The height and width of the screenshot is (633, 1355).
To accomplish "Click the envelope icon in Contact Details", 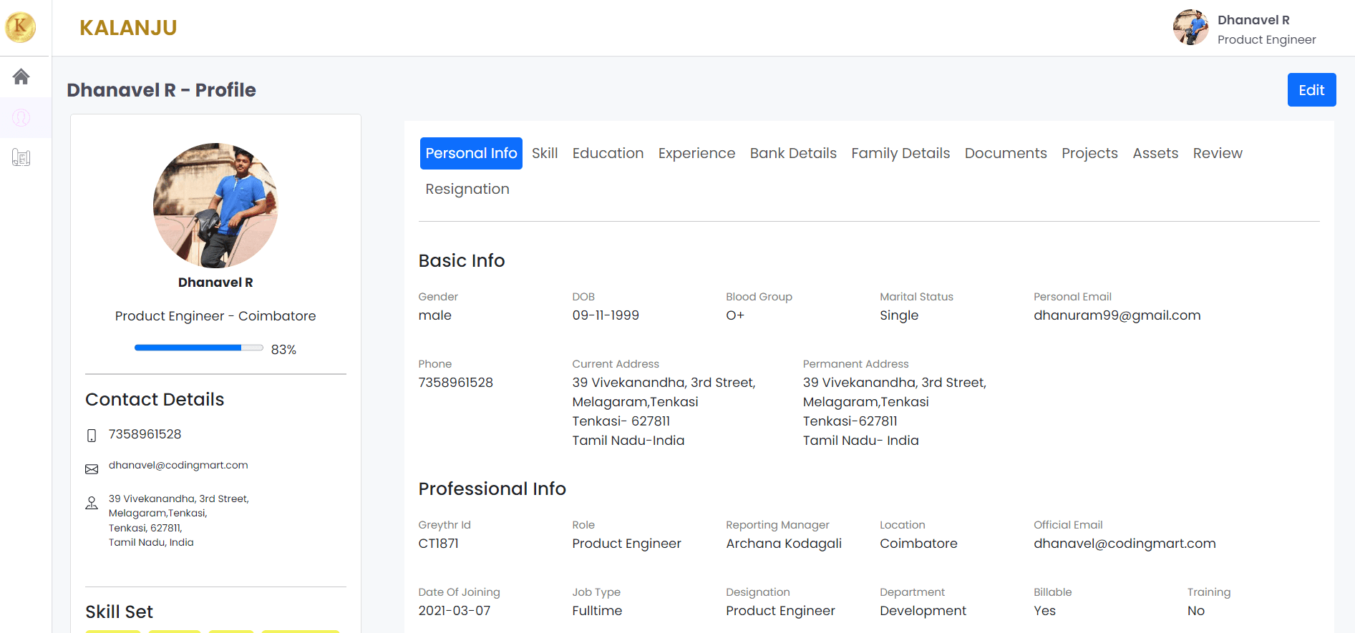I will point(92,469).
